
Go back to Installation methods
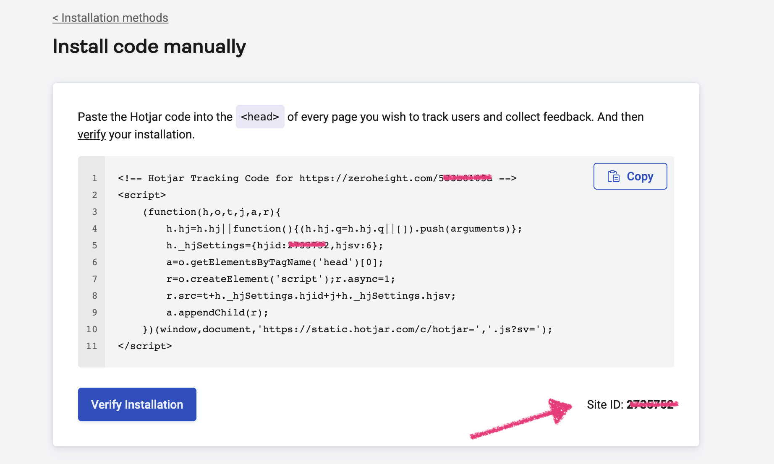click(x=110, y=18)
